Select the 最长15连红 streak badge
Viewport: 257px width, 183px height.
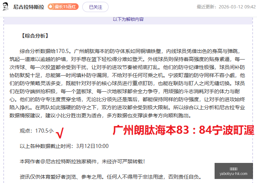coord(63,7)
